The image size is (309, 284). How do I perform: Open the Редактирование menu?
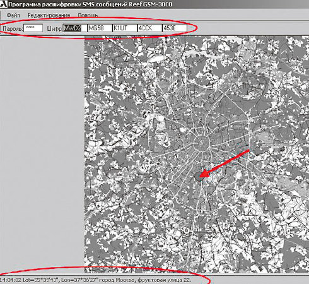[x=49, y=15]
